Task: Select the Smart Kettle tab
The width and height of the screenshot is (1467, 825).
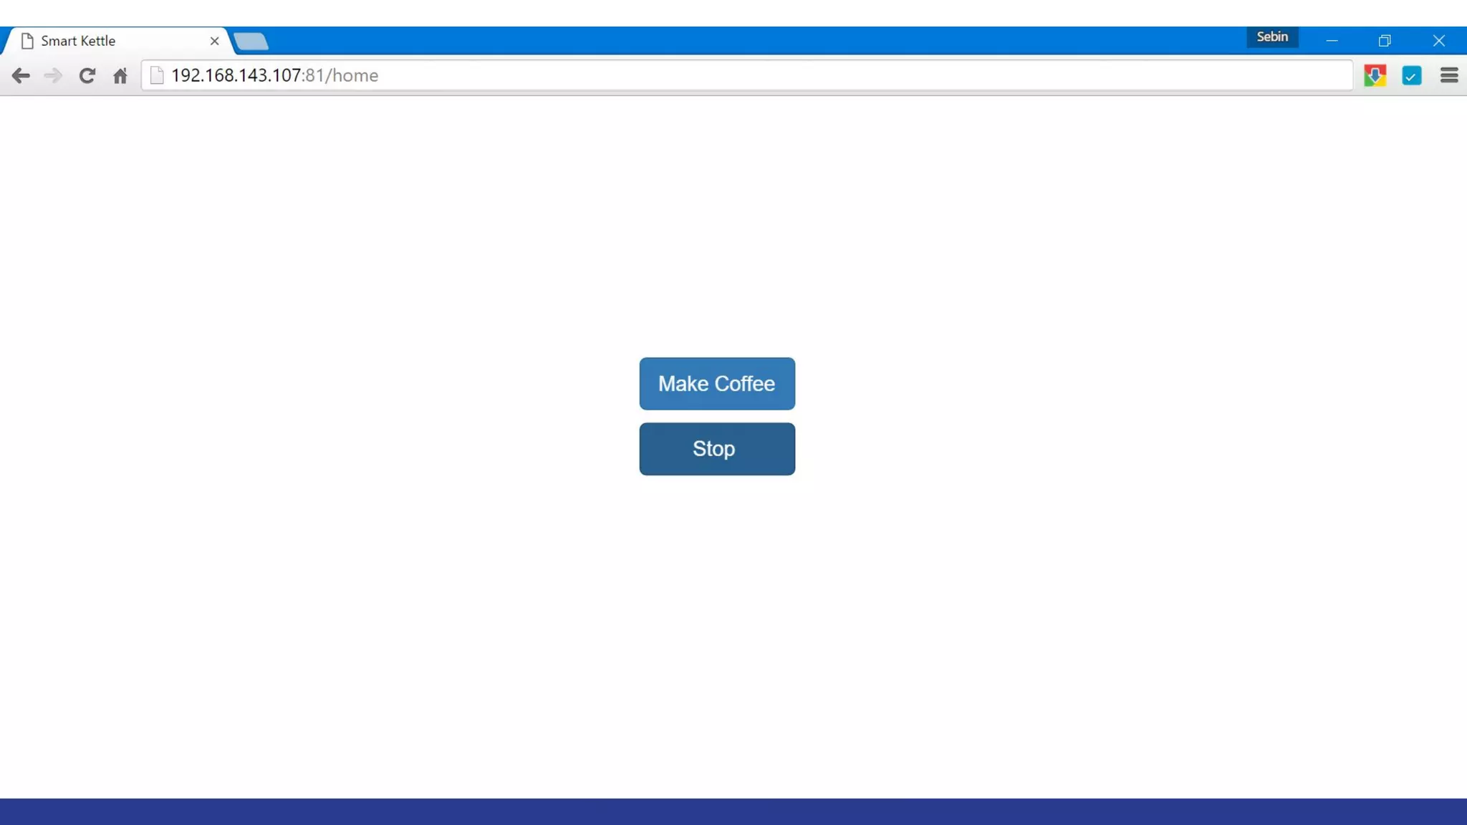Action: (107, 41)
